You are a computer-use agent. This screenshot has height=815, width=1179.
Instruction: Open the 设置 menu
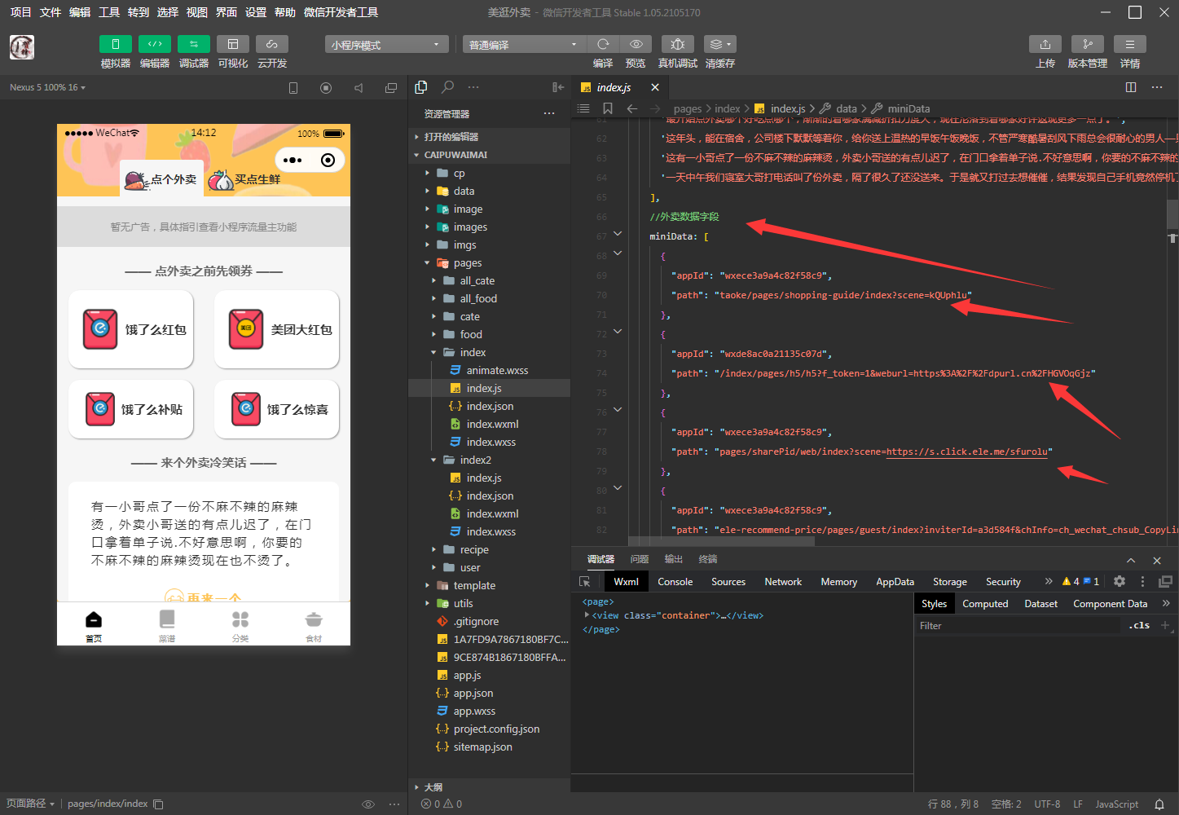click(x=256, y=12)
